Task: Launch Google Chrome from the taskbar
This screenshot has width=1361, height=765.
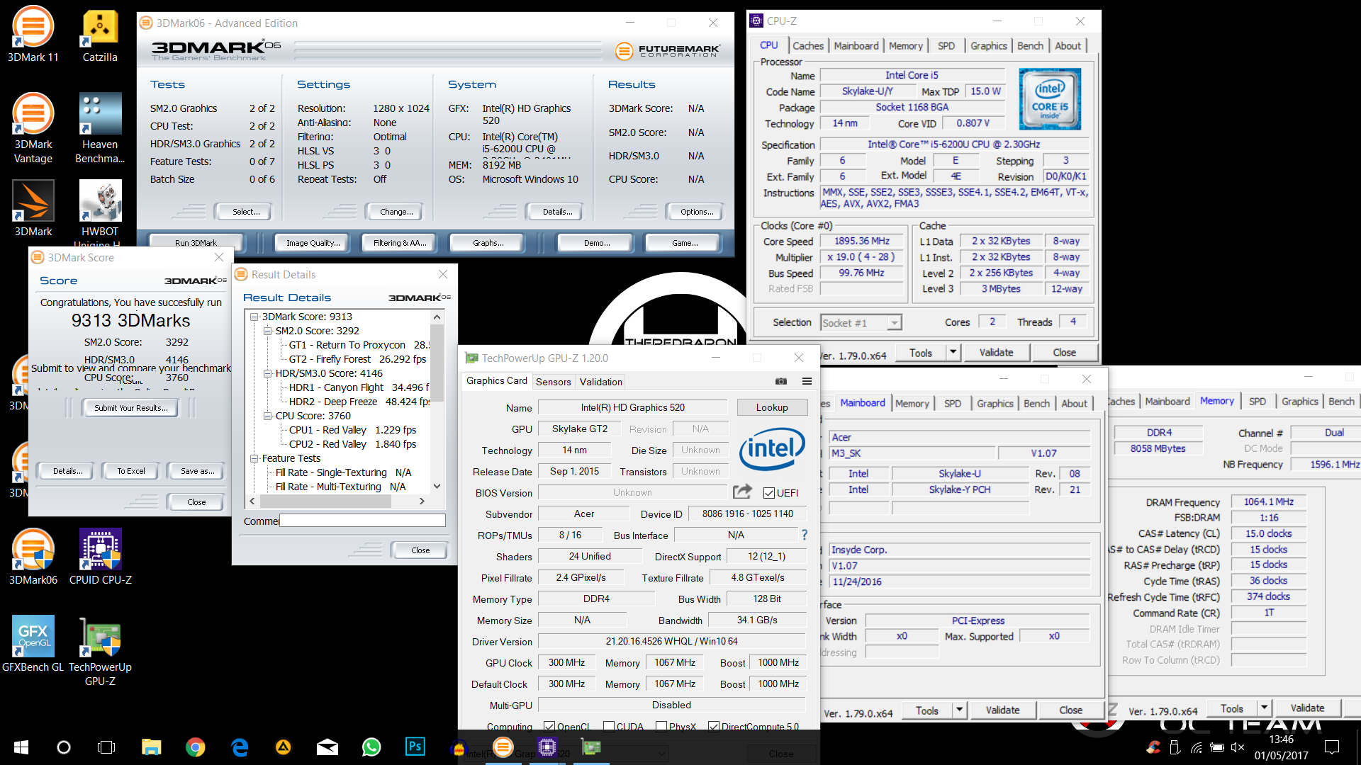Action: [195, 747]
